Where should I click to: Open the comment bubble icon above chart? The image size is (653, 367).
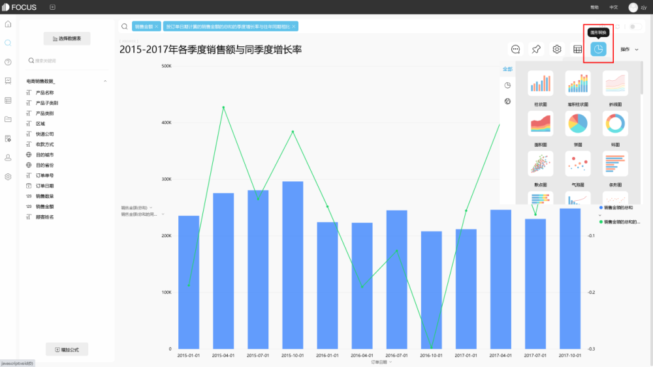click(516, 50)
